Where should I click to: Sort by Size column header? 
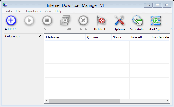coord(101,37)
